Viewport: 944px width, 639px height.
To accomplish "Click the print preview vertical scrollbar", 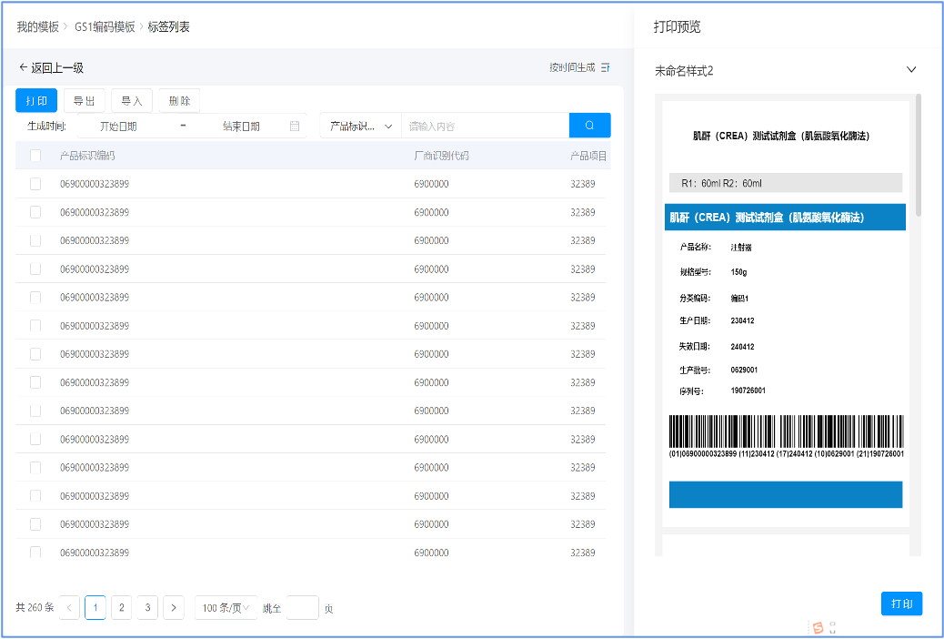I will point(918,155).
